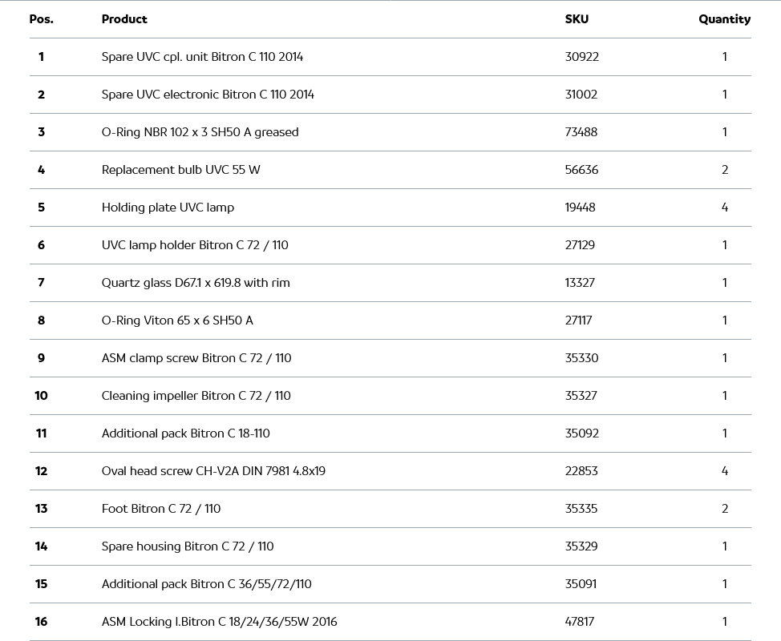The height and width of the screenshot is (641, 781).
Task: Click SKU number 35092
Action: (581, 433)
